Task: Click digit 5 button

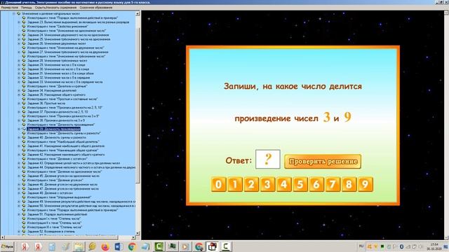Action: [x=300, y=184]
